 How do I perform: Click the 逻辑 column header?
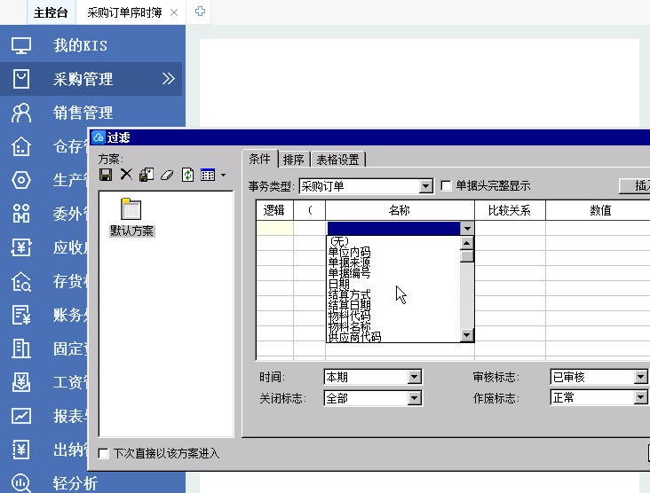coord(274,210)
